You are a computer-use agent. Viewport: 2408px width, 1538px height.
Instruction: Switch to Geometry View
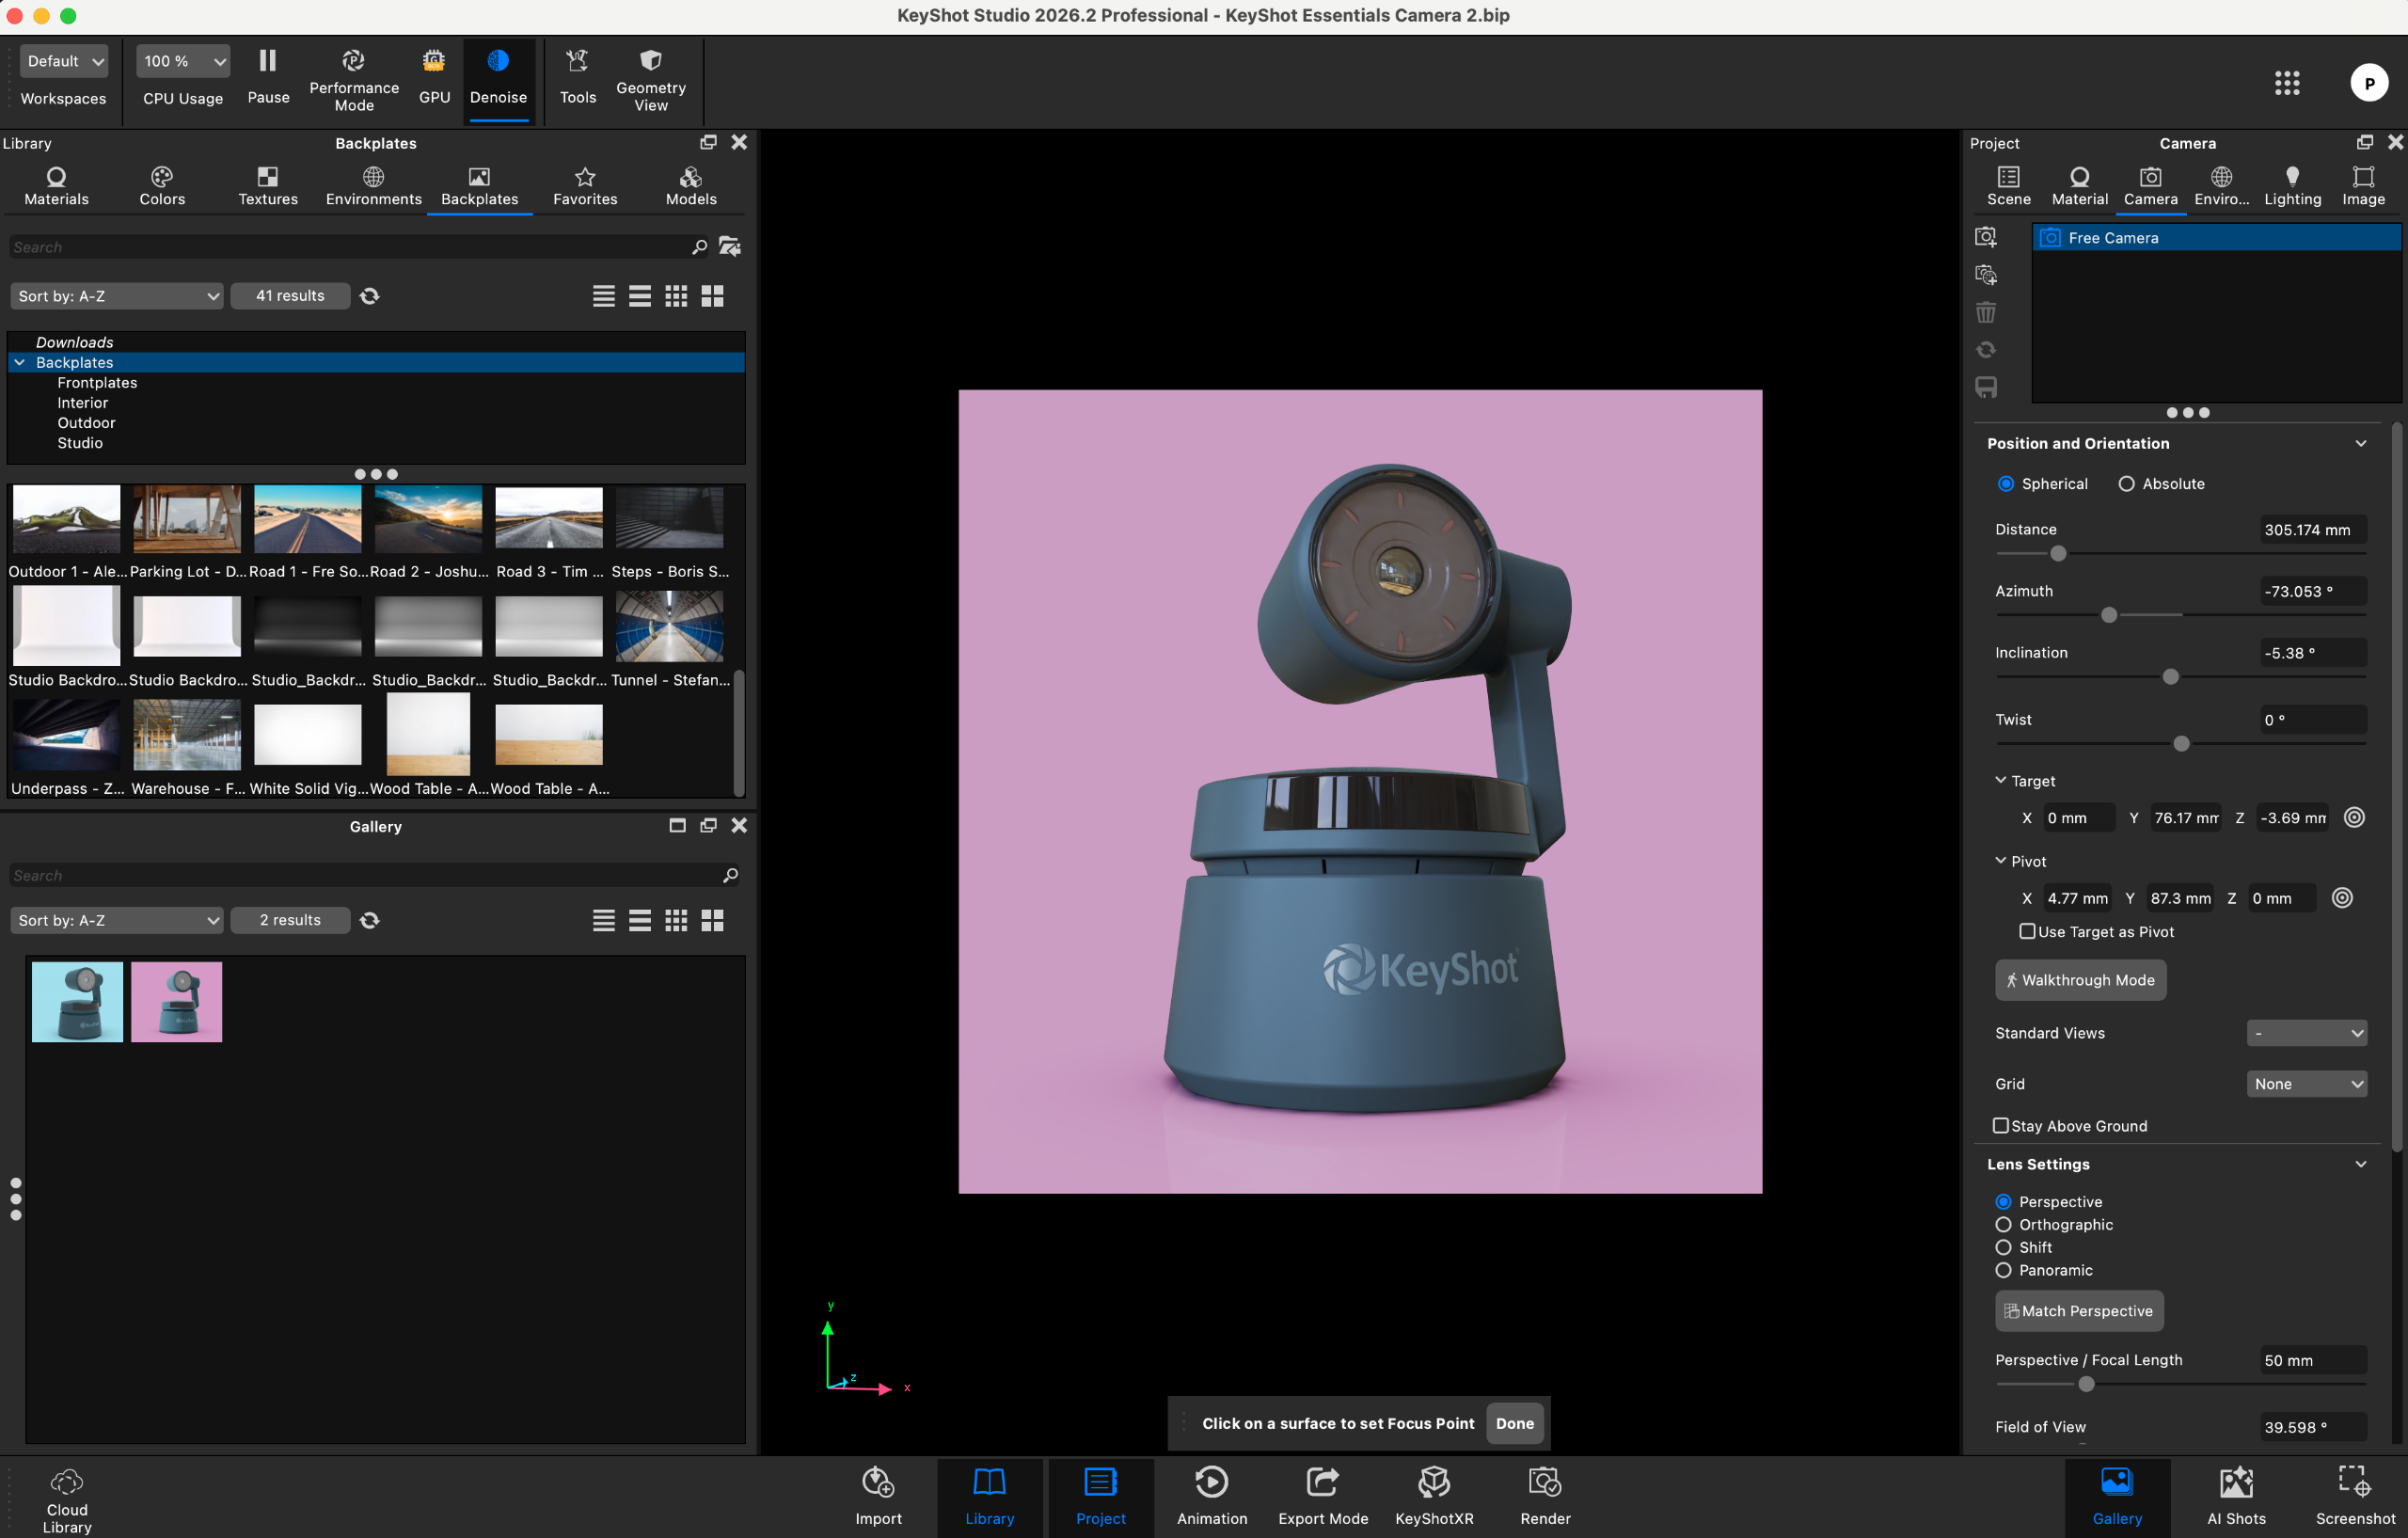(x=650, y=81)
